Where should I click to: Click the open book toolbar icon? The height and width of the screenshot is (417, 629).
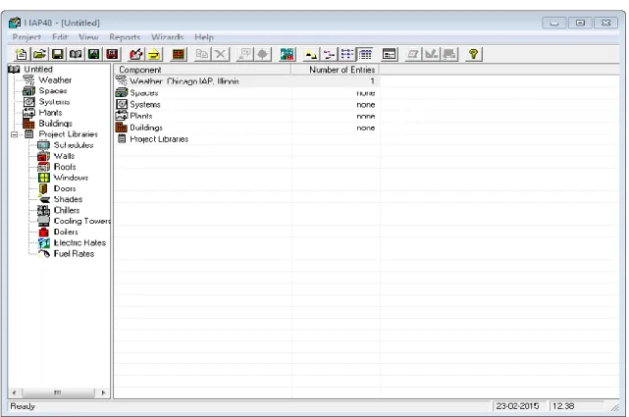tap(76, 54)
